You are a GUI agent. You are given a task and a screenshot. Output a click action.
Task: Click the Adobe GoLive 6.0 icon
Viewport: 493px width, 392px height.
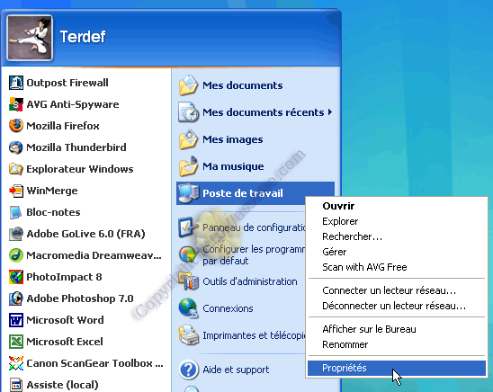click(15, 234)
